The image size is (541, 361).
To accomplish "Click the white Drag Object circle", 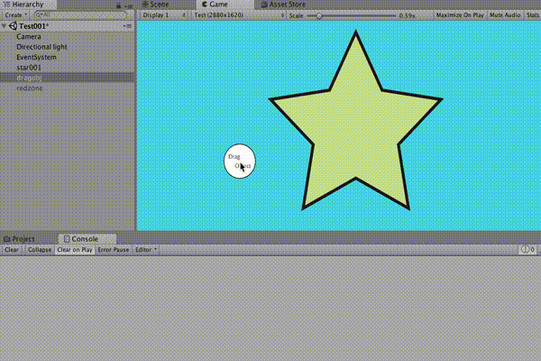I will (x=240, y=161).
